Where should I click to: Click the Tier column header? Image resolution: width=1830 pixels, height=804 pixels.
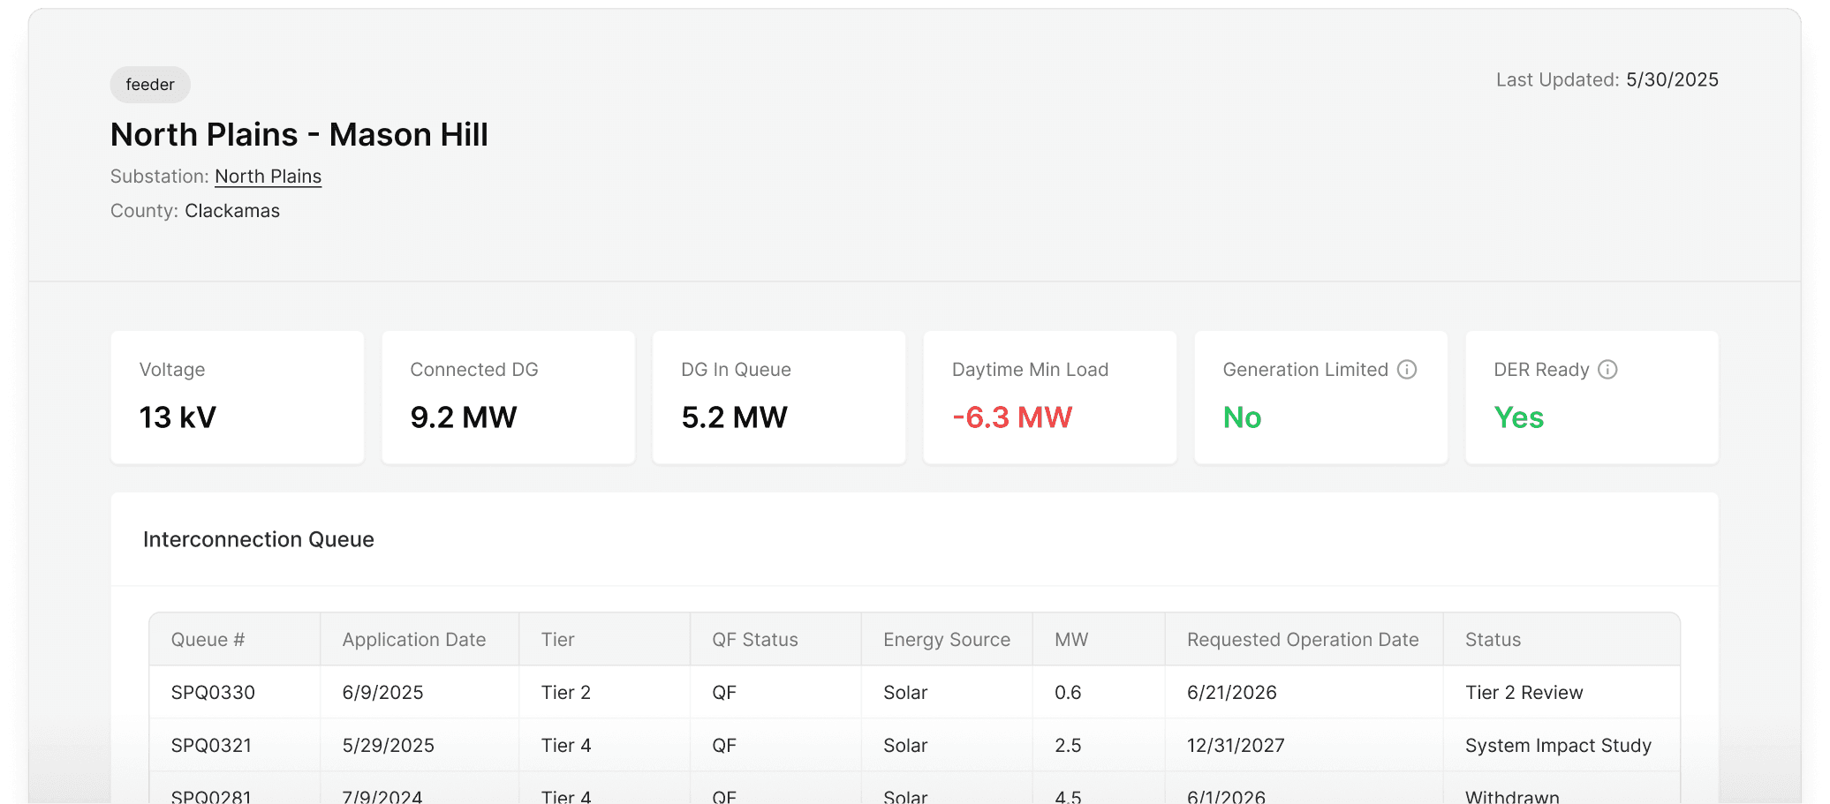coord(557,640)
